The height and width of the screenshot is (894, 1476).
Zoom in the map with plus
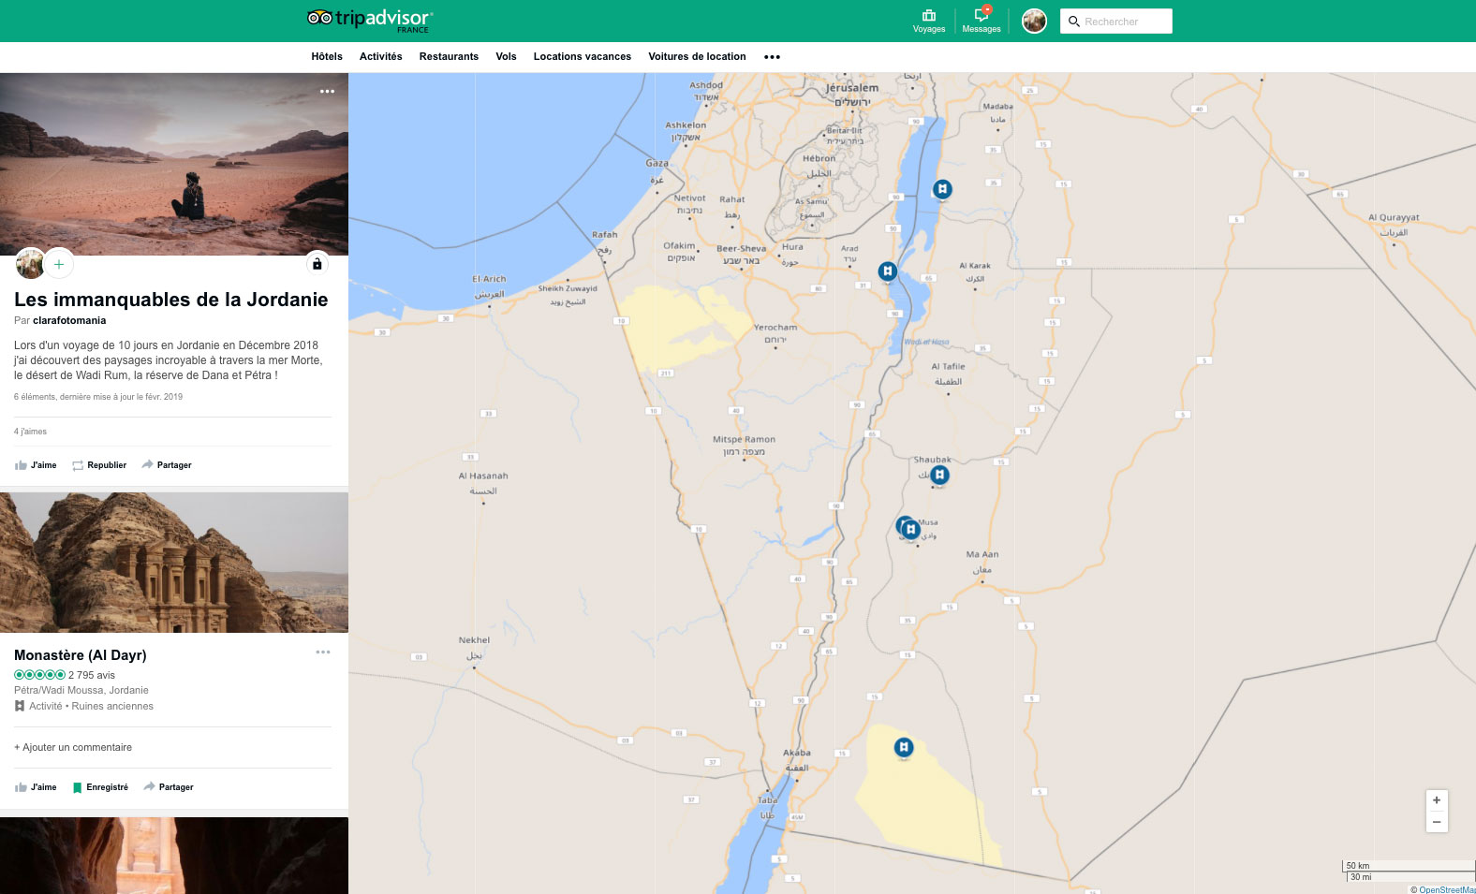(1437, 800)
